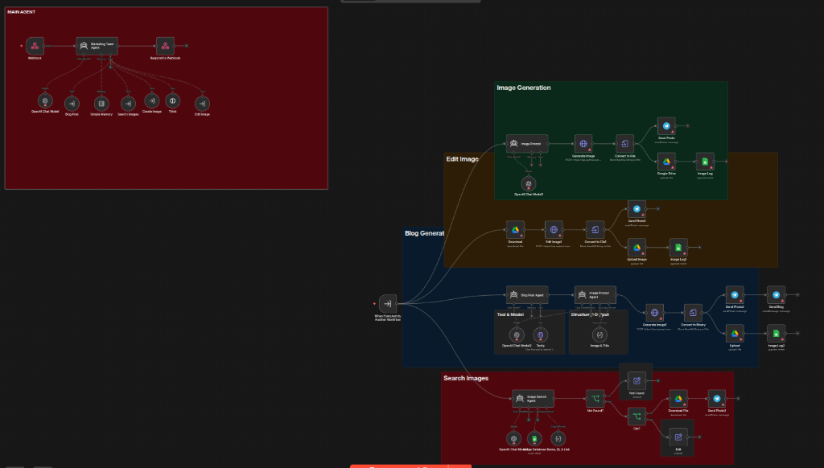Add tool using Marketing Agent plus connector
The width and height of the screenshot is (824, 468).
tap(110, 68)
